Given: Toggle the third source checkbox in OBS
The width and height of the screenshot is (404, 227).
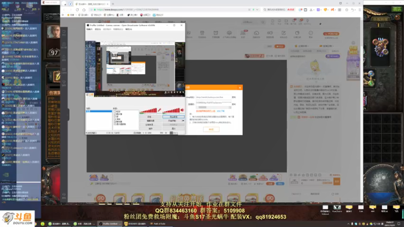Looking at the screenshot, I should point(115,117).
